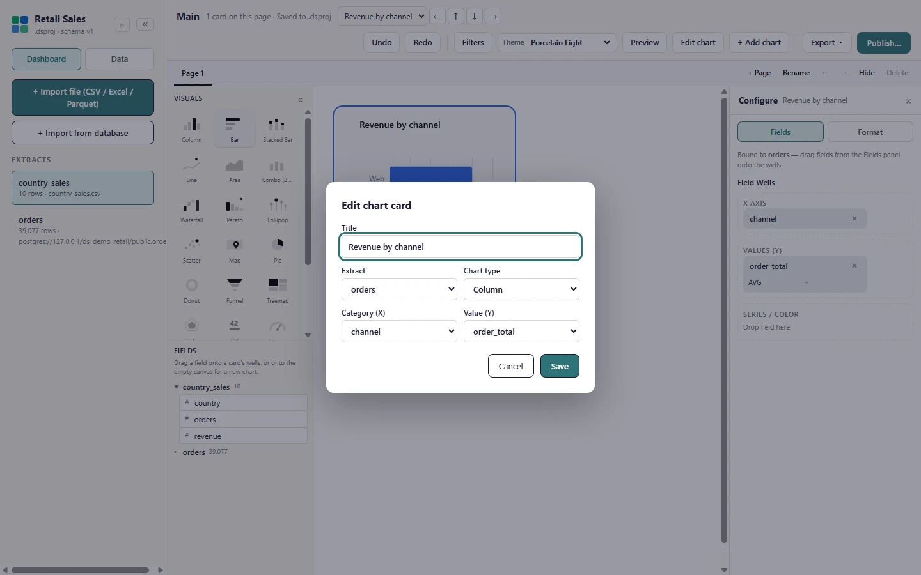Image resolution: width=921 pixels, height=575 pixels.
Task: Pick the Stacked Bar visual
Action: 278,129
